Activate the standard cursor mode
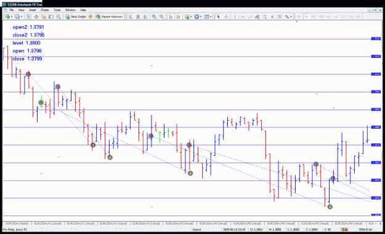This screenshot has height=234, width=385. tap(219, 17)
